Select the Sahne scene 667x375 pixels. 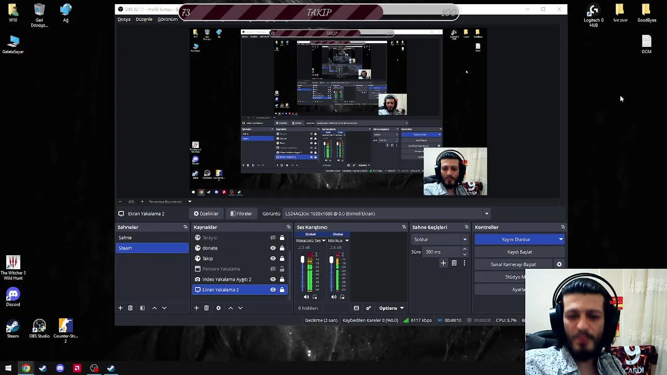point(152,238)
